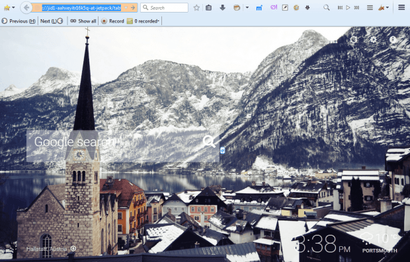Open new tab page settings gear
This screenshot has height=262, width=410.
(373, 40)
